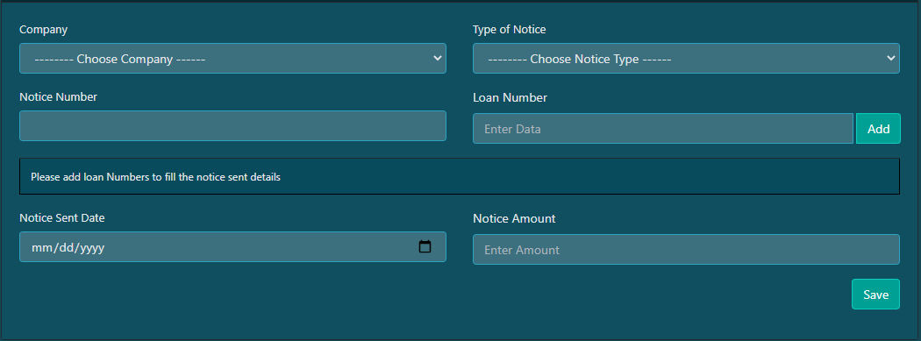Image resolution: width=921 pixels, height=341 pixels.
Task: Click the Enter Amount input field
Action: click(686, 250)
